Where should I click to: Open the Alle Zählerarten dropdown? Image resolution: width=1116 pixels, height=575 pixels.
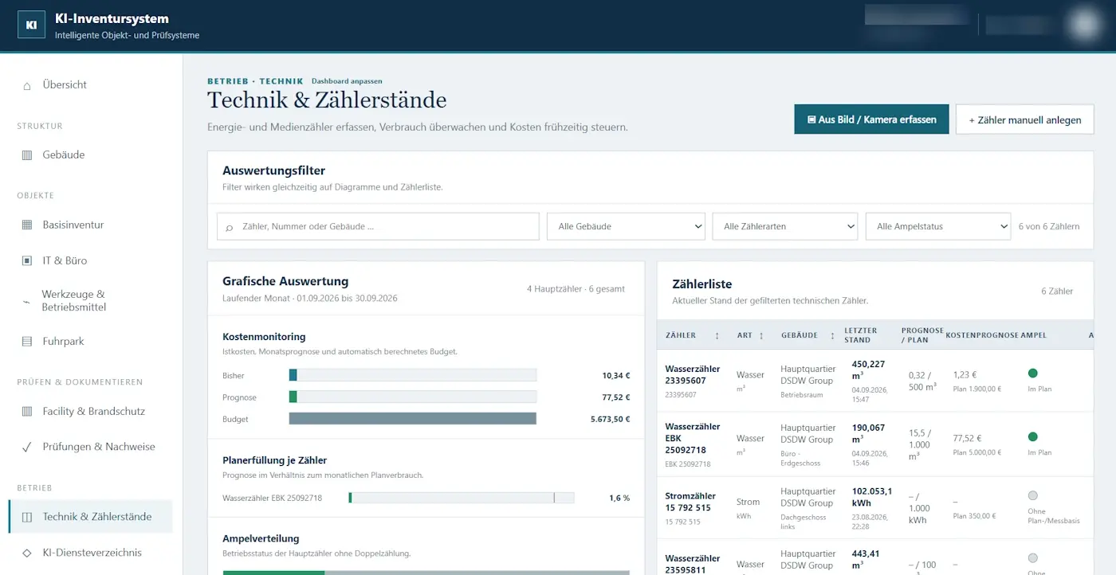tap(784, 226)
